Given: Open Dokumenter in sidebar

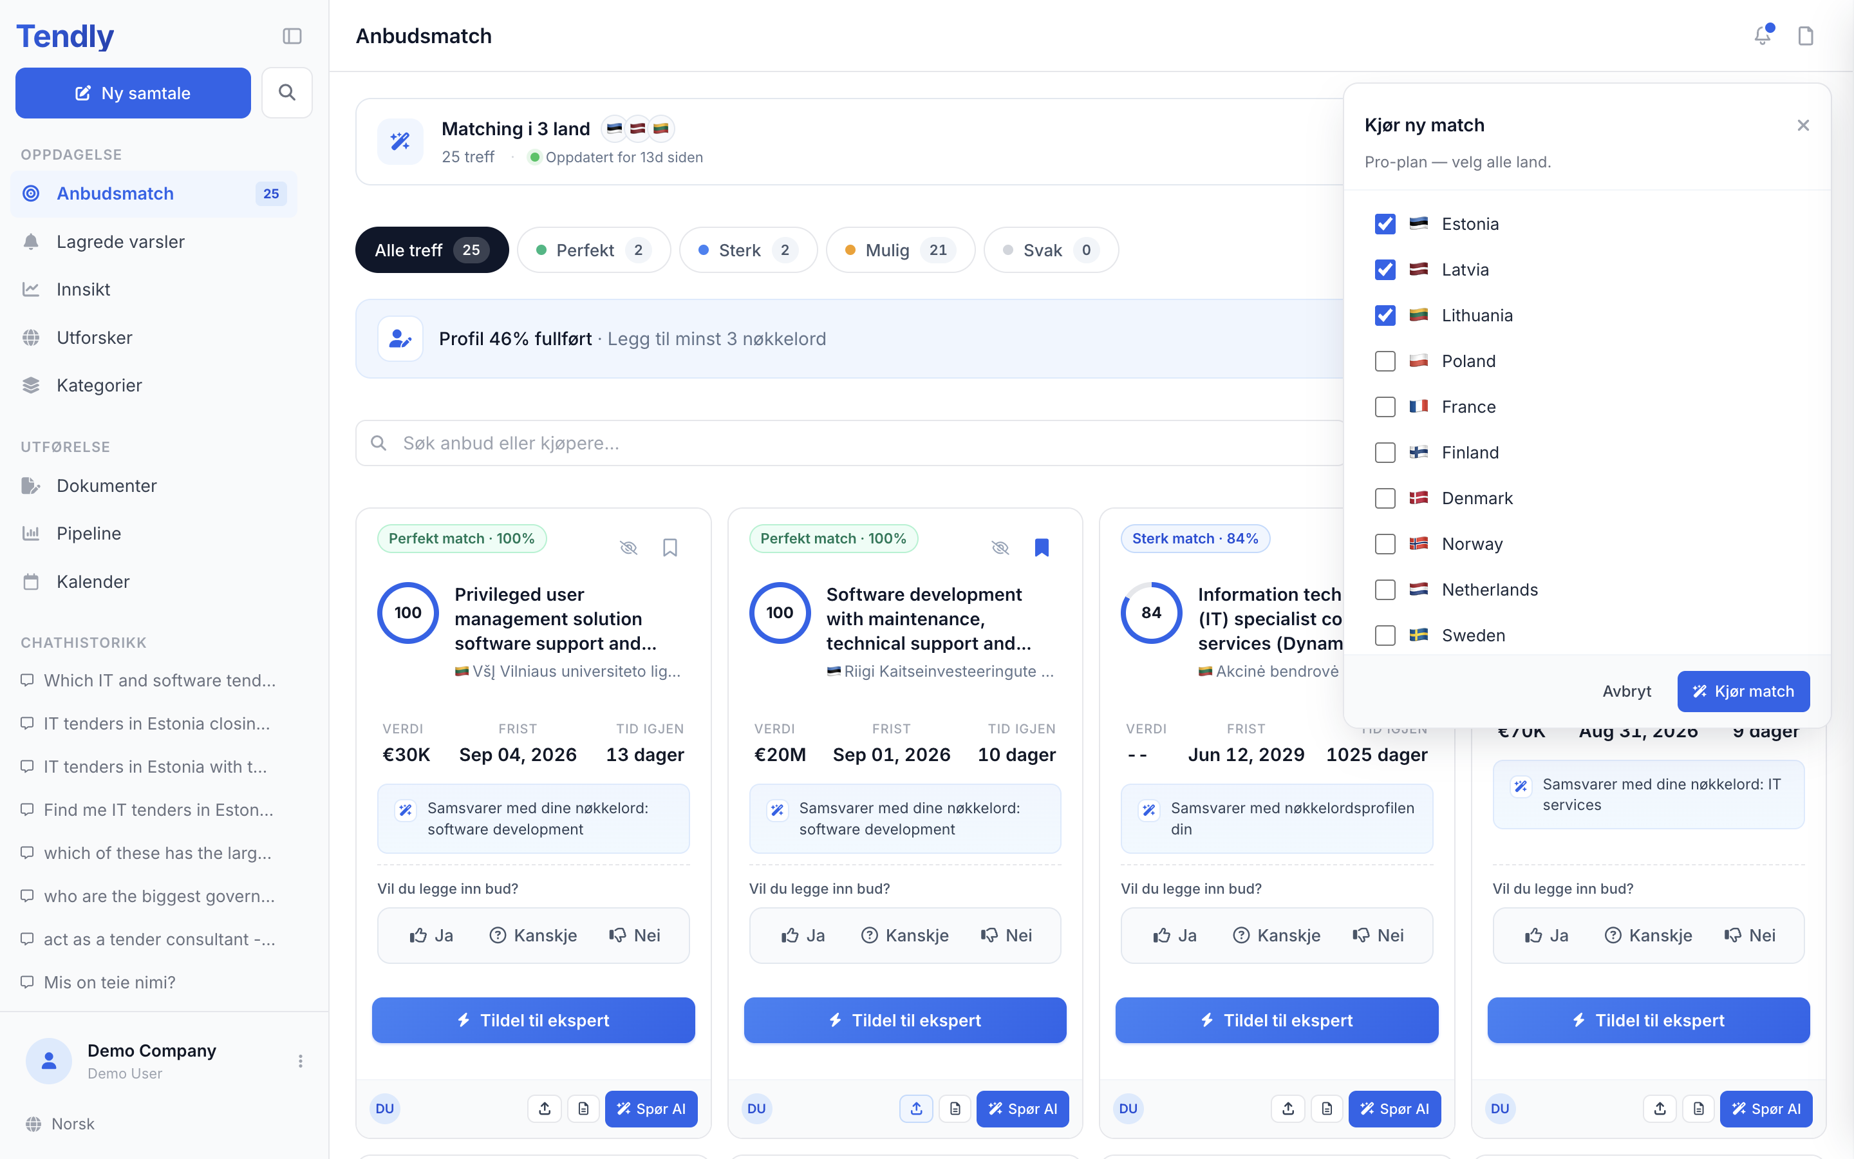Looking at the screenshot, I should point(154,485).
